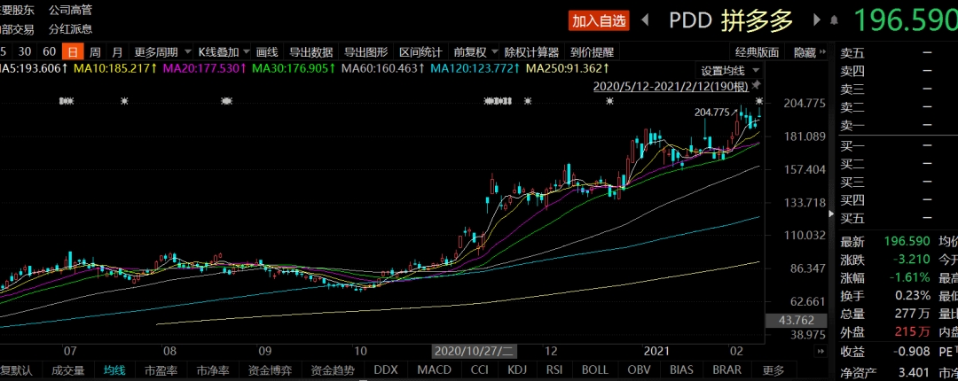Viewport: 958px width, 381px height.
Task: Click the fast-forward icon below the price axis
Action: click(x=820, y=352)
